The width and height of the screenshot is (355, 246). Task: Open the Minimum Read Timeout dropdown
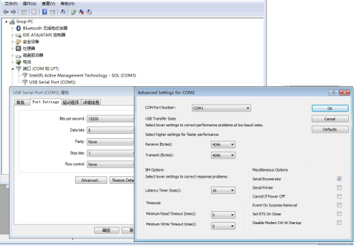coord(223,215)
